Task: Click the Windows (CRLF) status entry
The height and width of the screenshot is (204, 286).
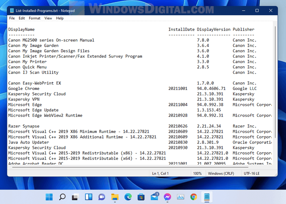Action: [221, 173]
